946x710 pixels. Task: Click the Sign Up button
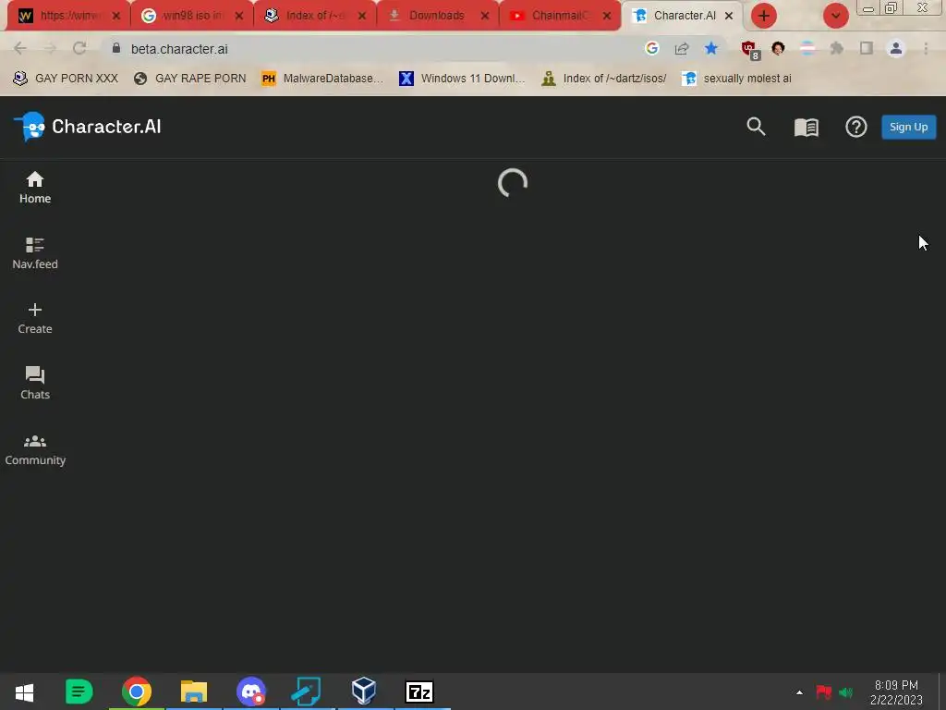(x=909, y=127)
